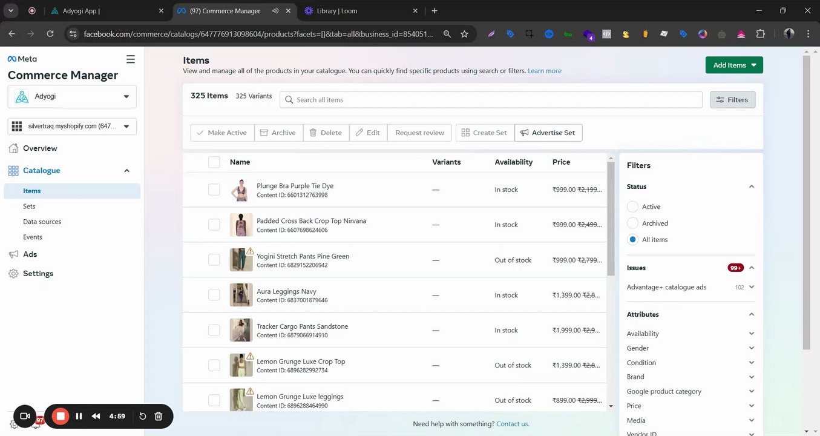Expand the Brand attribute filter
Screen dimensions: 820x436
tap(752, 377)
